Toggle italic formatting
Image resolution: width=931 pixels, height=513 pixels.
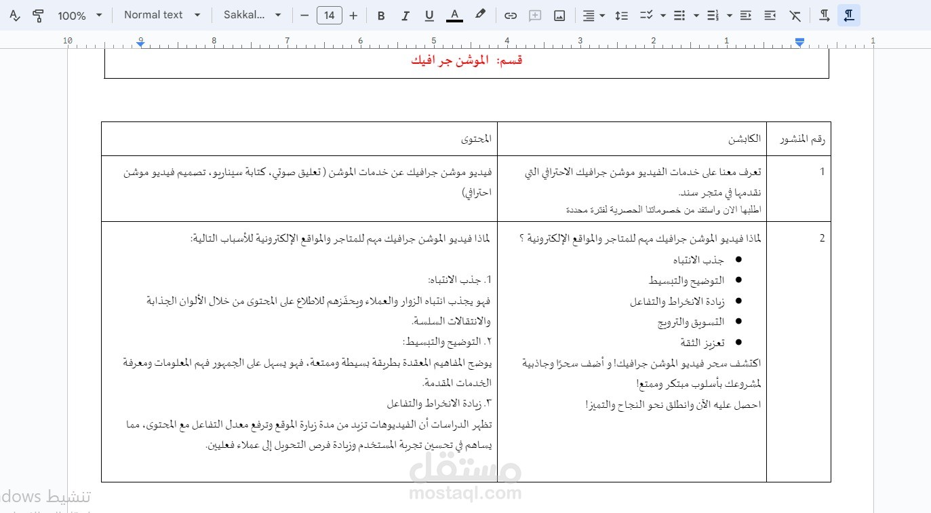point(405,15)
